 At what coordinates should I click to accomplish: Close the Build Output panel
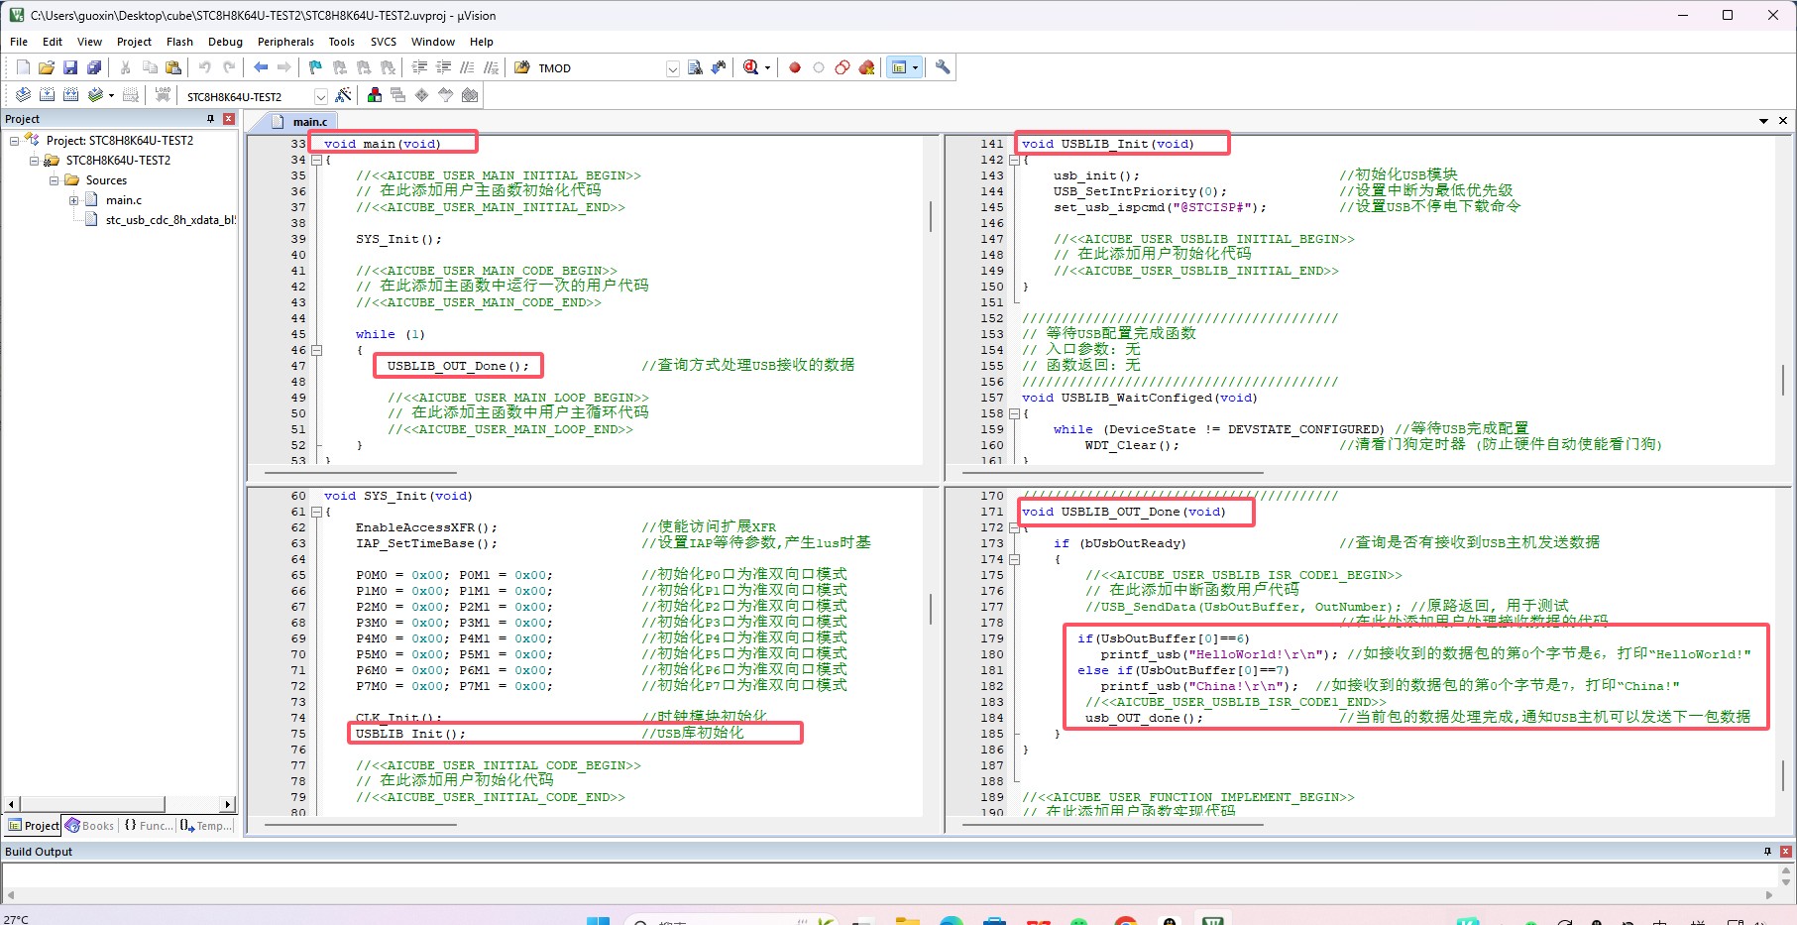[x=1786, y=852]
